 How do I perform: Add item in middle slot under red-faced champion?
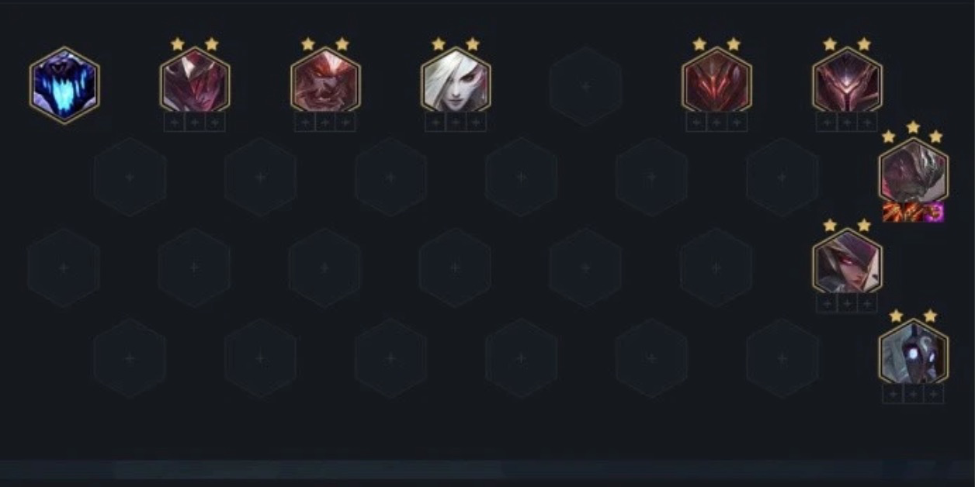[x=325, y=123]
